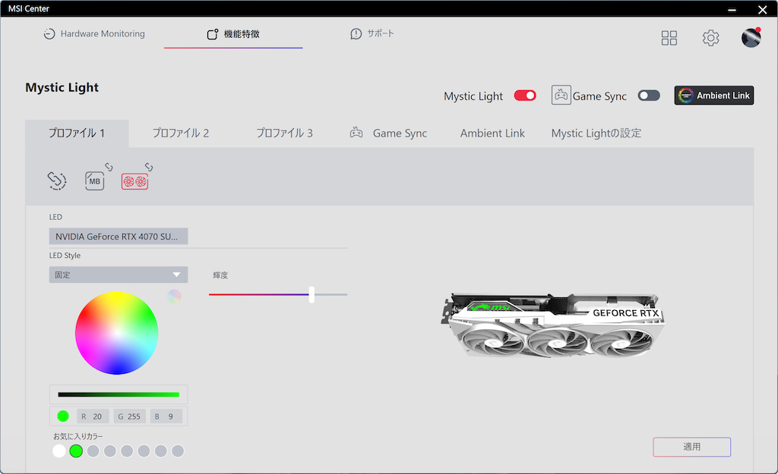The image size is (778, 474).
Task: Click the current green color preview dot
Action: tap(63, 416)
